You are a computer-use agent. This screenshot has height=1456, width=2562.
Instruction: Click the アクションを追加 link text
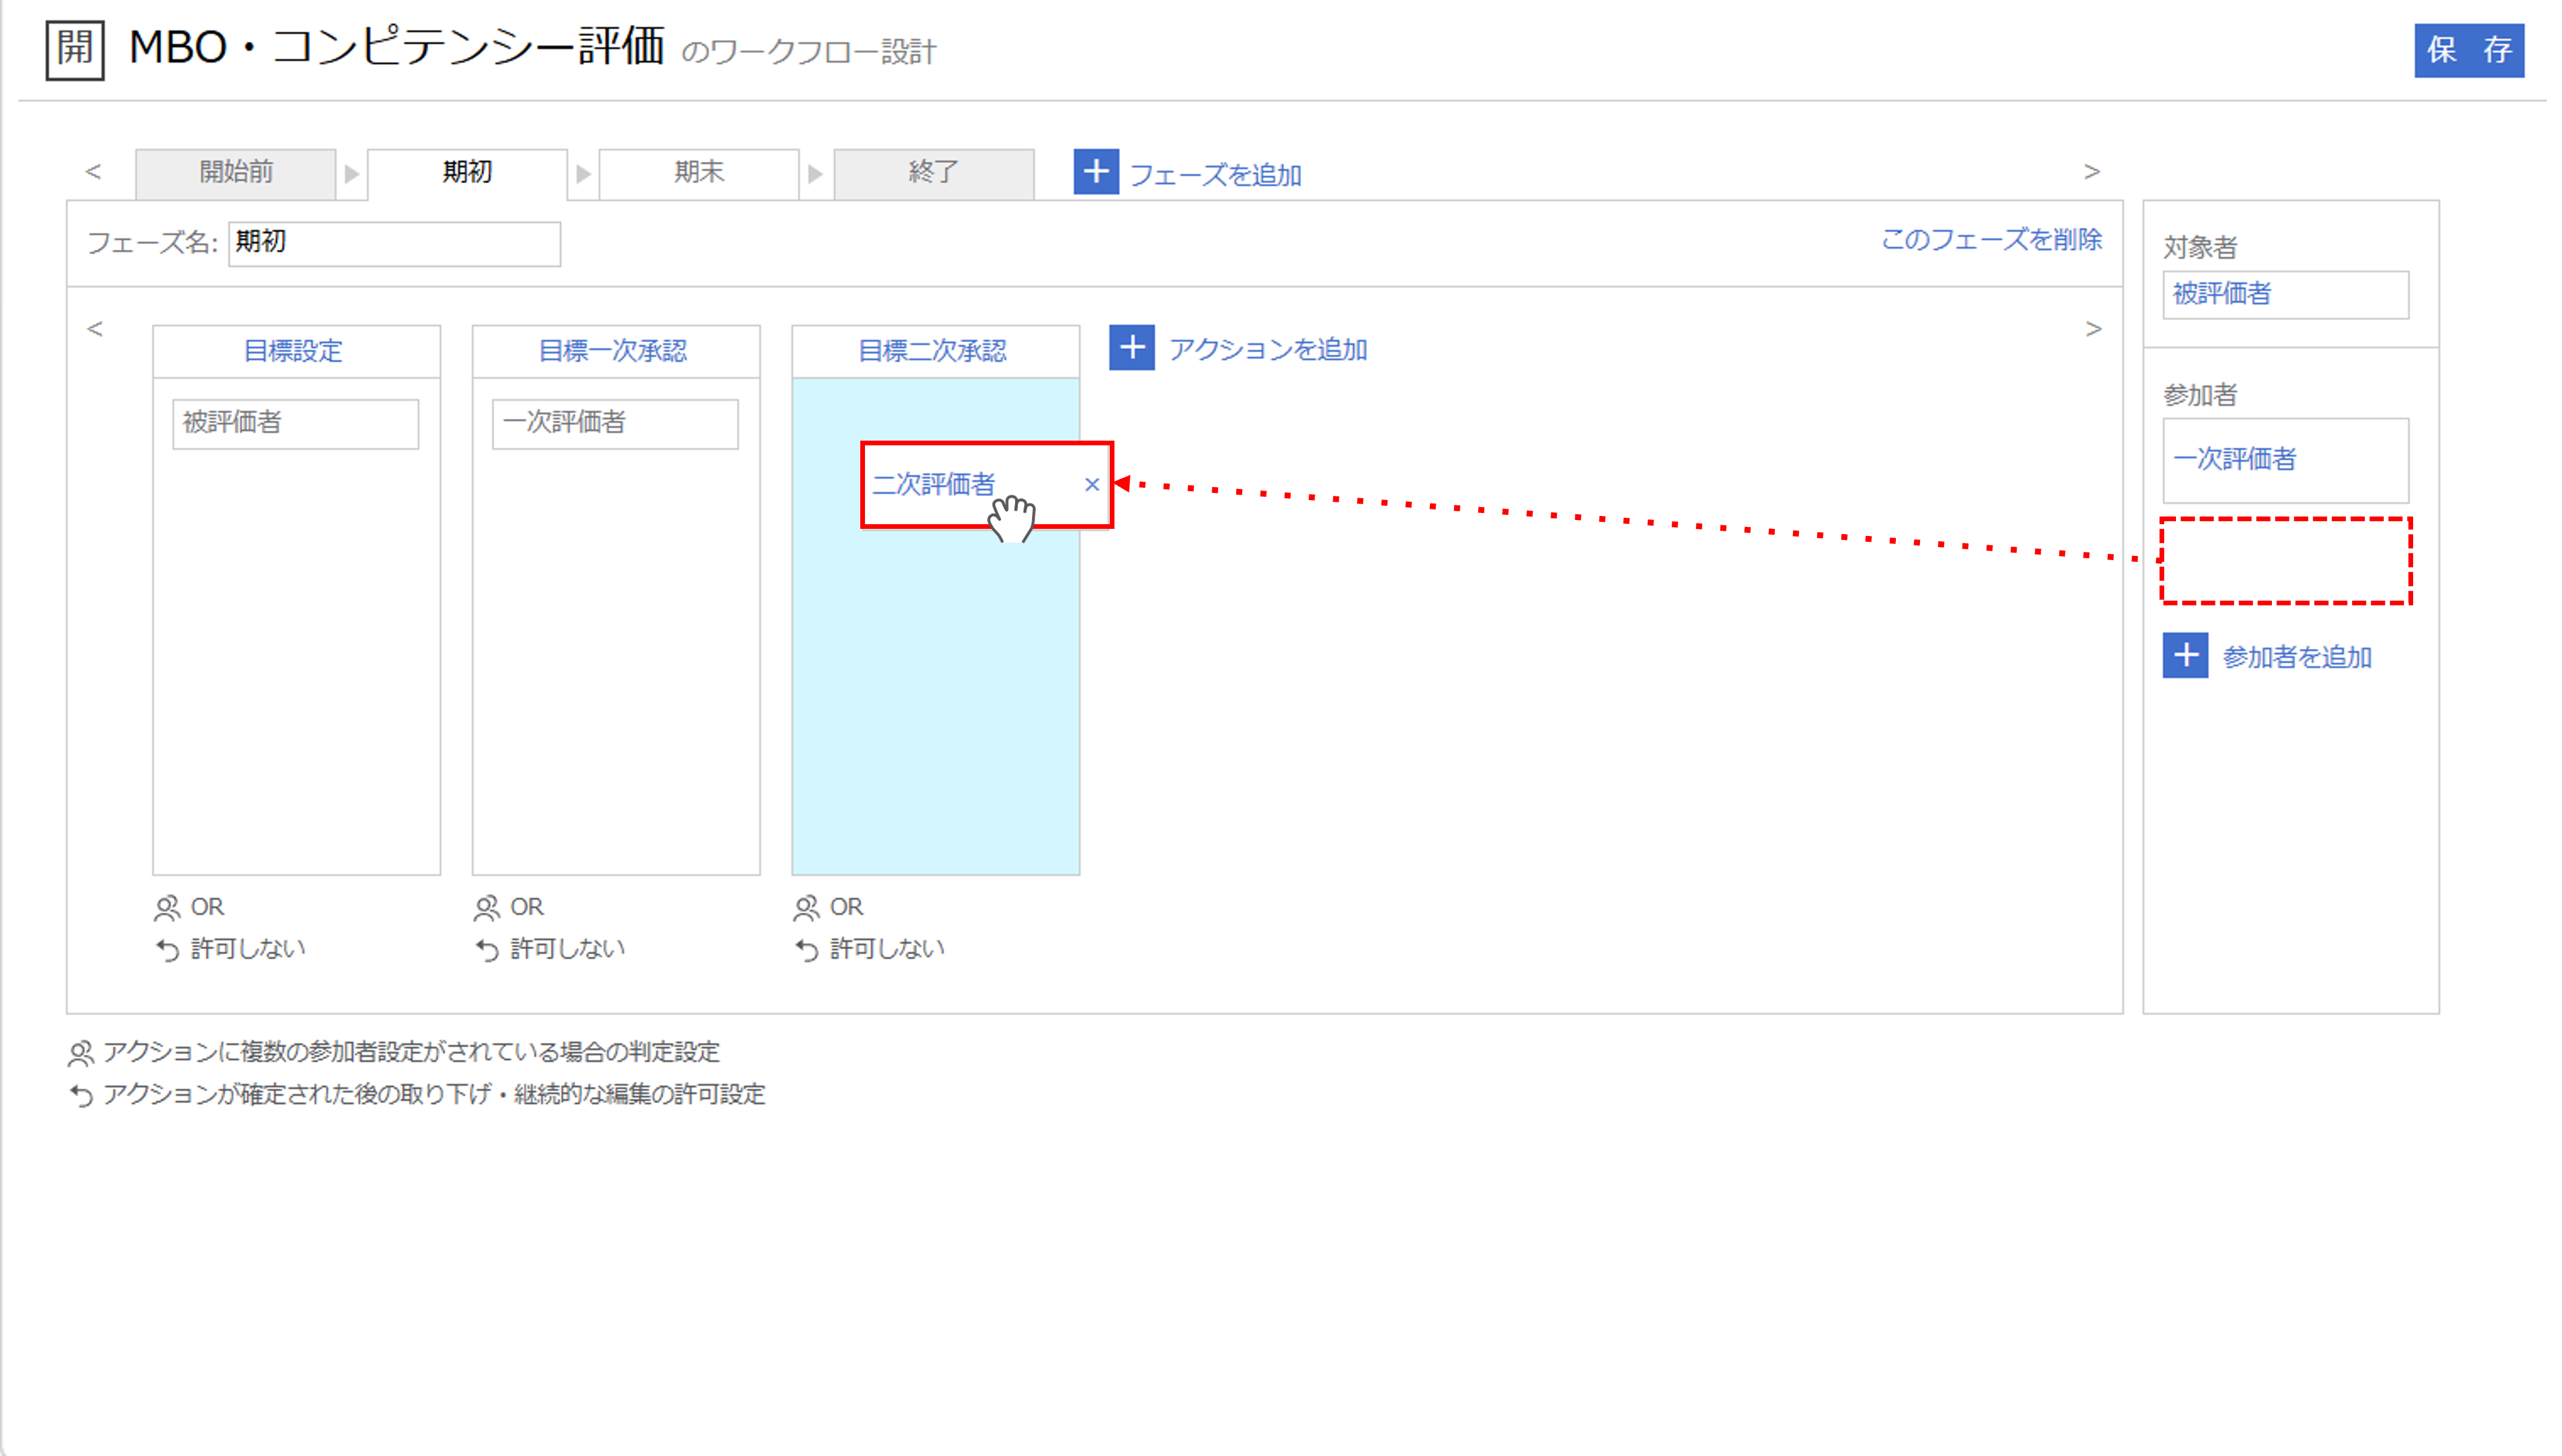pyautogui.click(x=1267, y=349)
